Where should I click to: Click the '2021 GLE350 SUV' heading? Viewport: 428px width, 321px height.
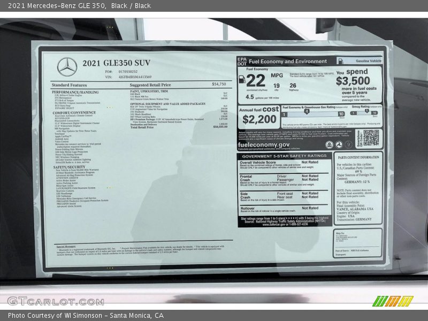[x=116, y=63]
